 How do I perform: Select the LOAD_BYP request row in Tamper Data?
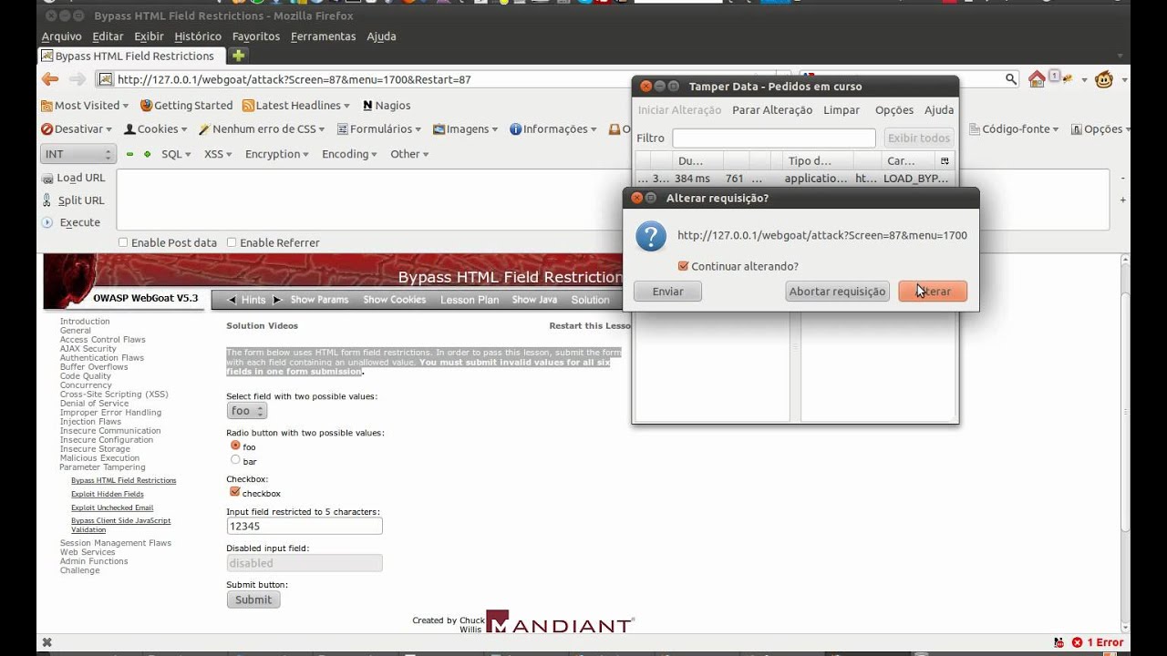tap(795, 179)
